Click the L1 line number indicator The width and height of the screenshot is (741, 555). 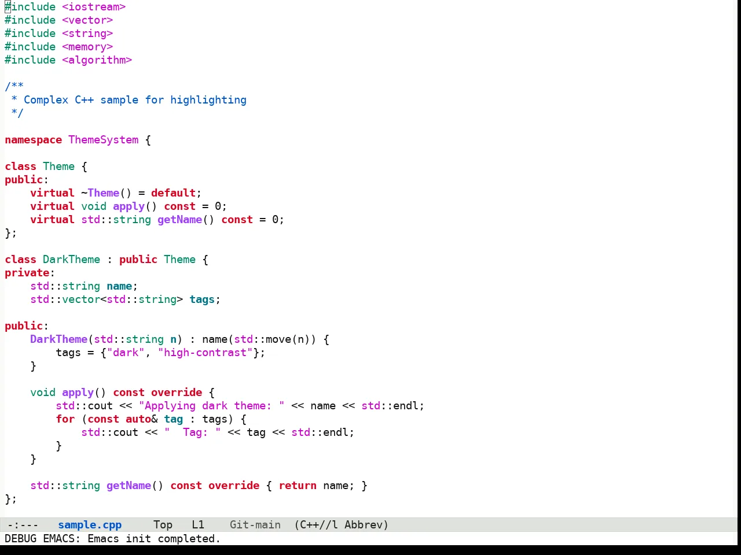198,525
